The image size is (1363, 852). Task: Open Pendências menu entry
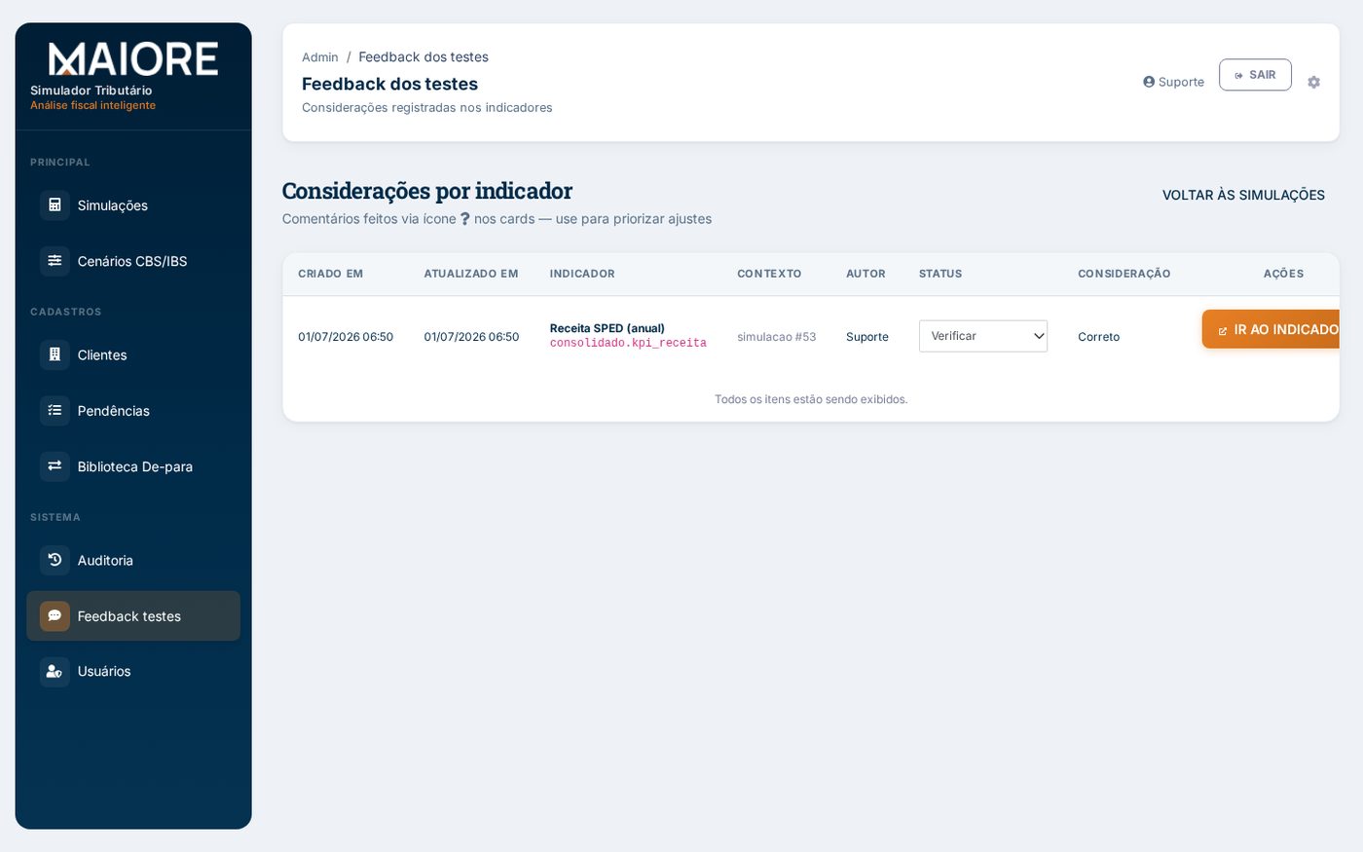click(x=133, y=411)
